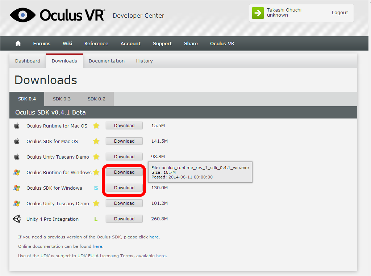Switch to the Documentation tab
Viewport: 371px width, 276px height.
107,61
